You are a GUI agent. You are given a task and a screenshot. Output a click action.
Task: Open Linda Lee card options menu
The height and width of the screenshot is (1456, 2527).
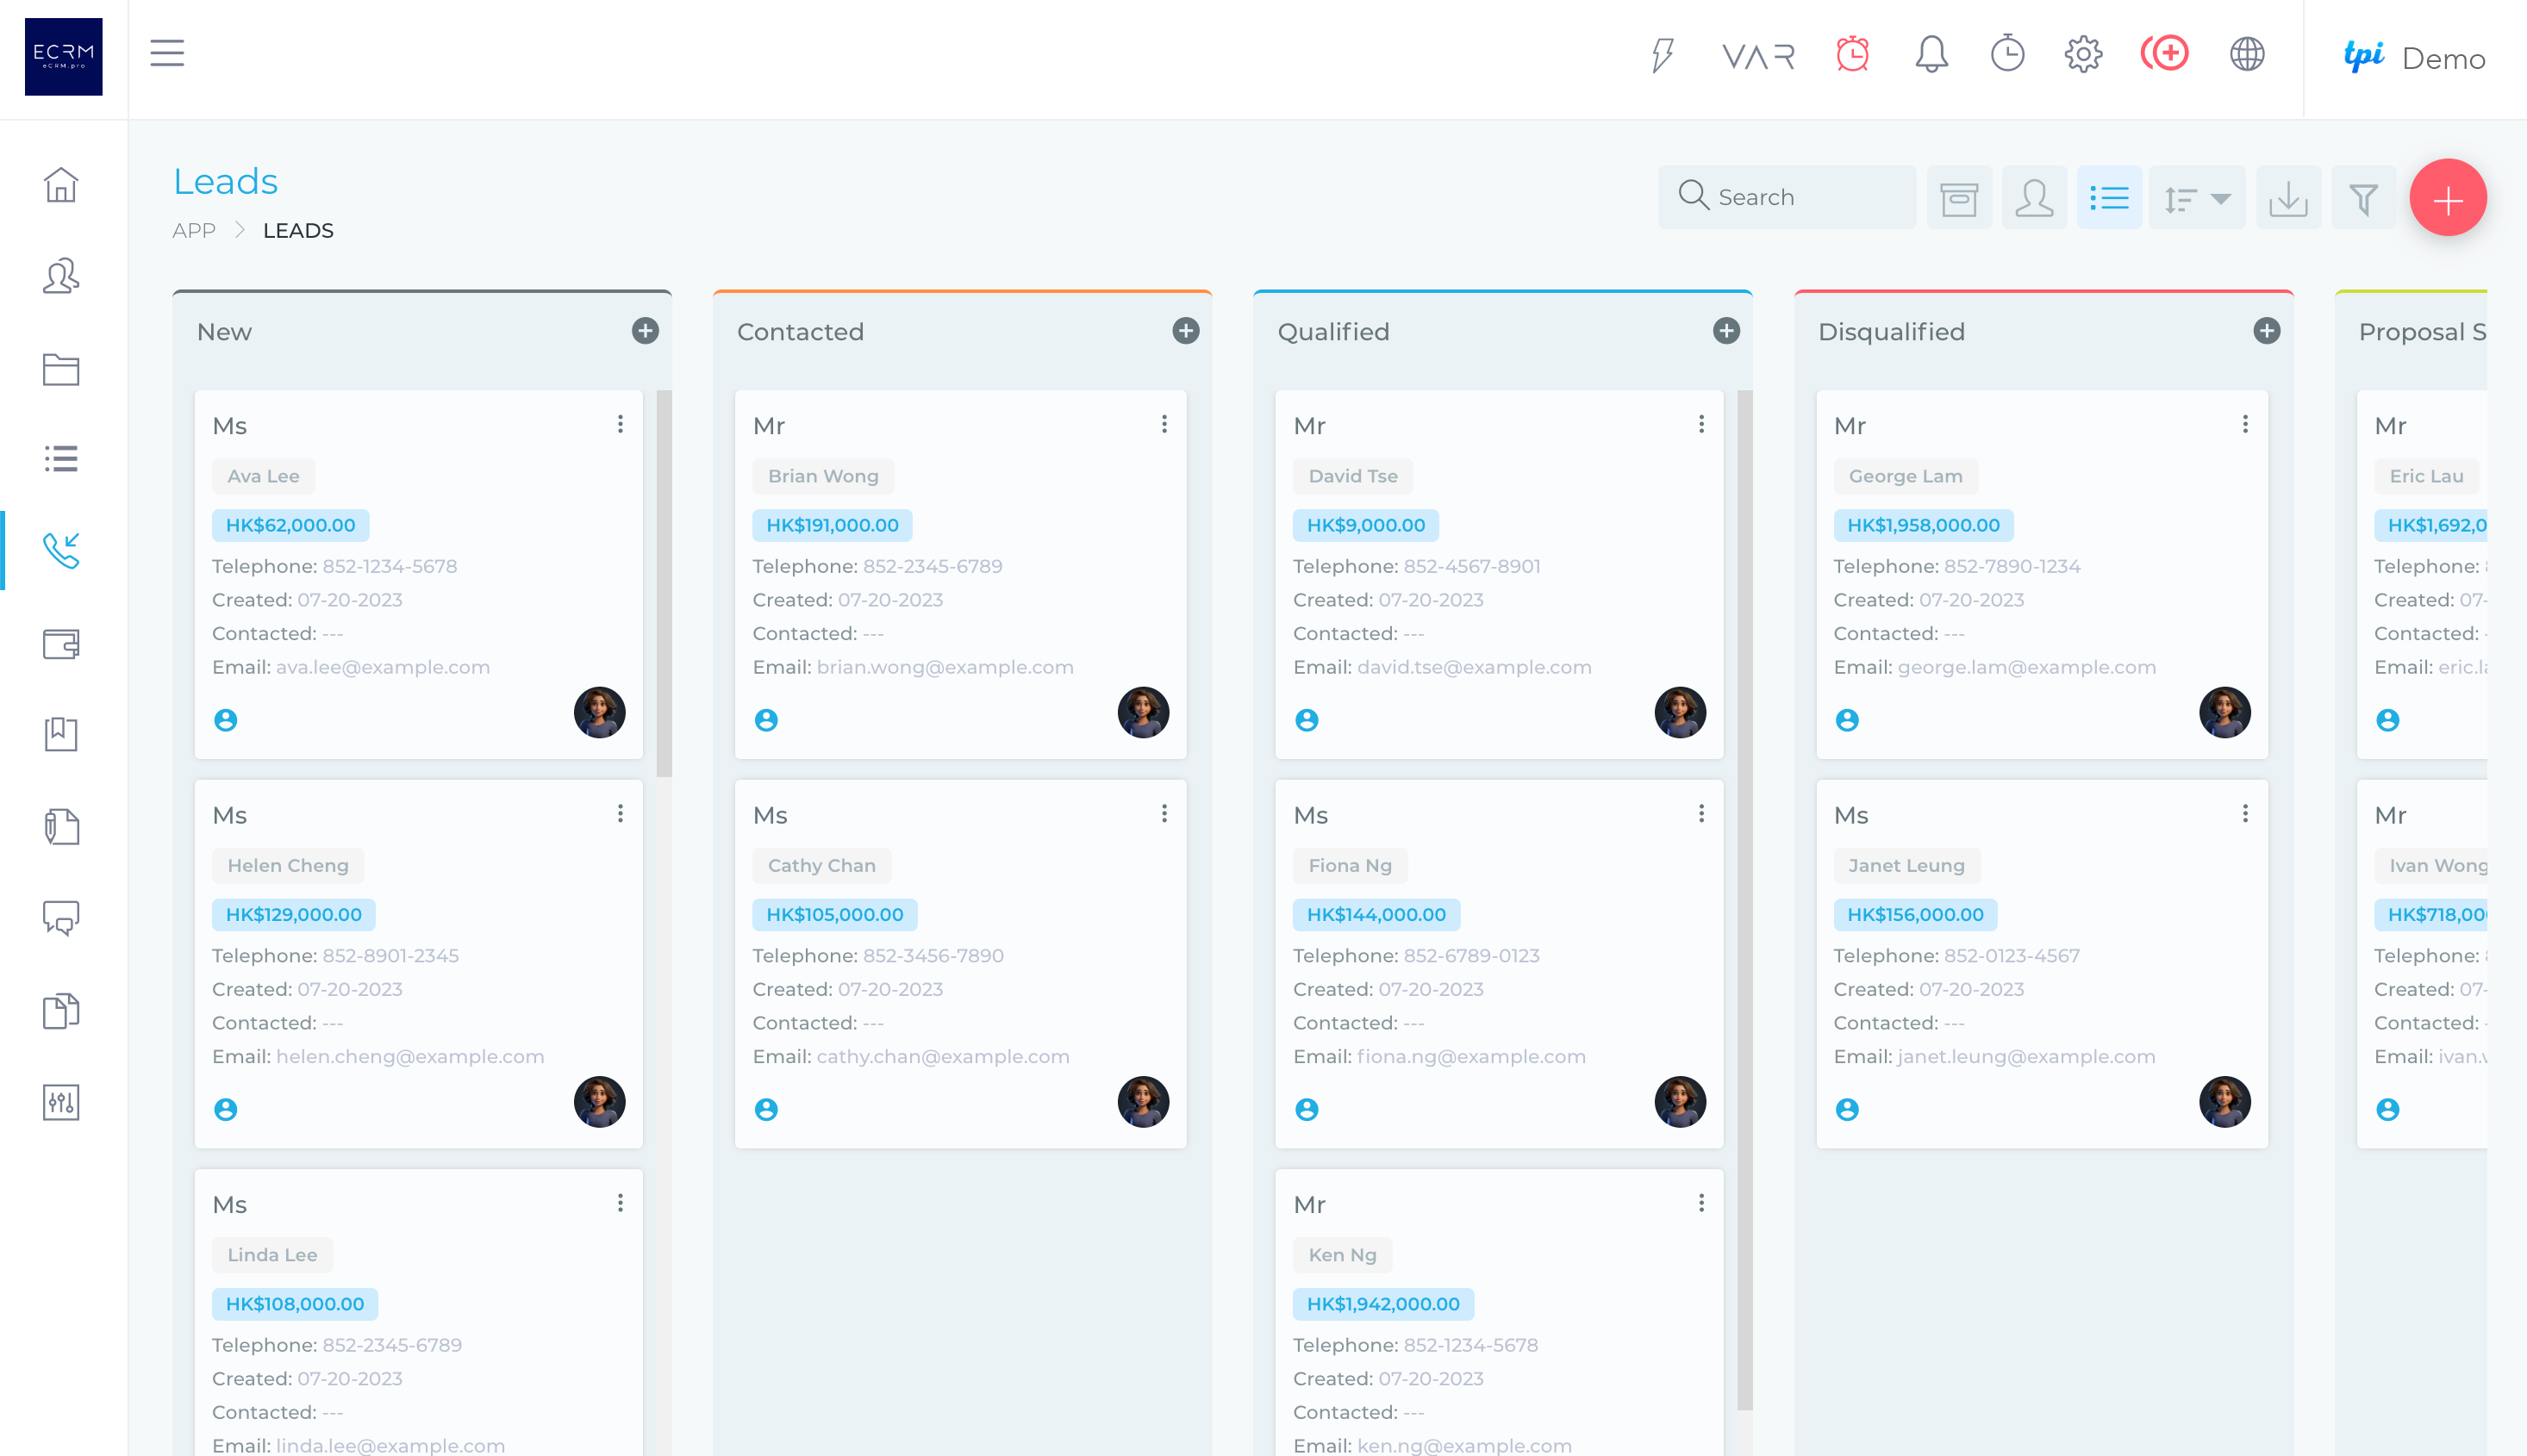(621, 1203)
